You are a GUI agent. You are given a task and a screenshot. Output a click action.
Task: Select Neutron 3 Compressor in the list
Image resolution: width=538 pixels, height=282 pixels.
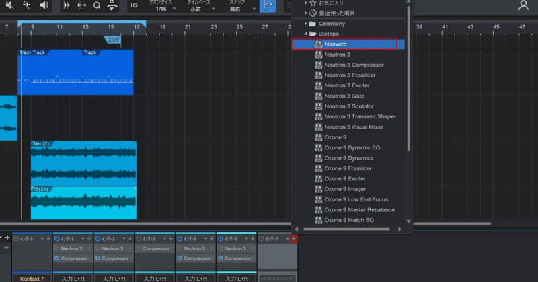click(348, 65)
